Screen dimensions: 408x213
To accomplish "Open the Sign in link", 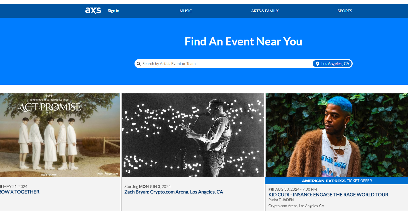I will 113,11.
